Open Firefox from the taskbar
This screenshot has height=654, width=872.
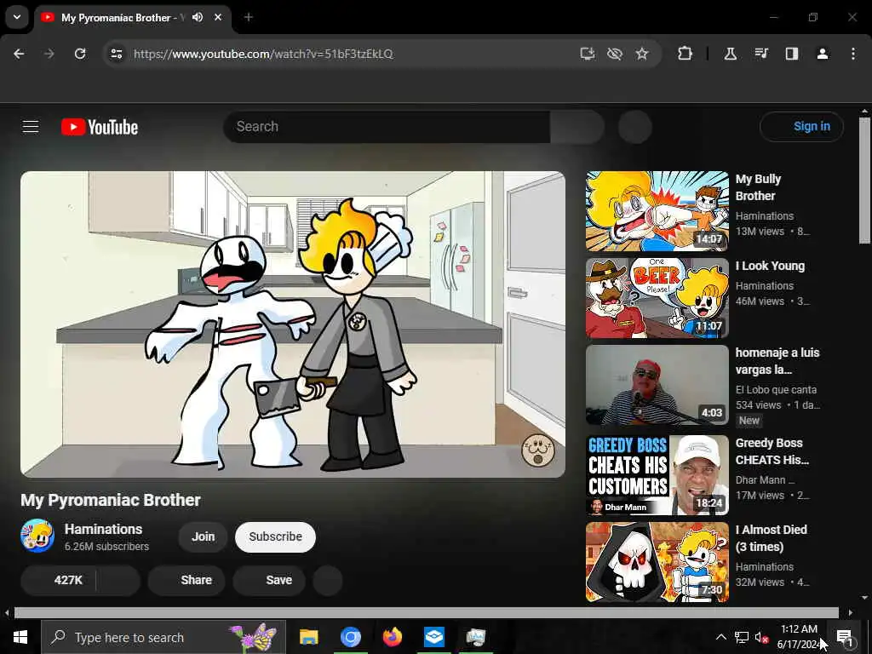[x=393, y=637]
